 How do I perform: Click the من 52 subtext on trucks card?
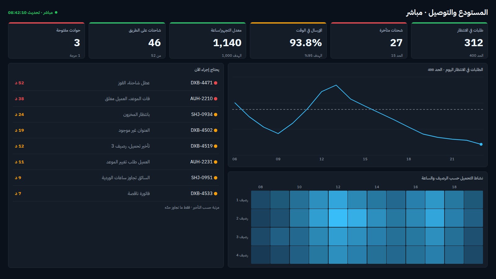tap(156, 55)
